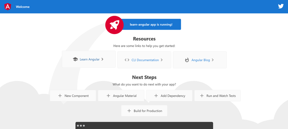Click the 'Here are some links' text

coord(144,46)
